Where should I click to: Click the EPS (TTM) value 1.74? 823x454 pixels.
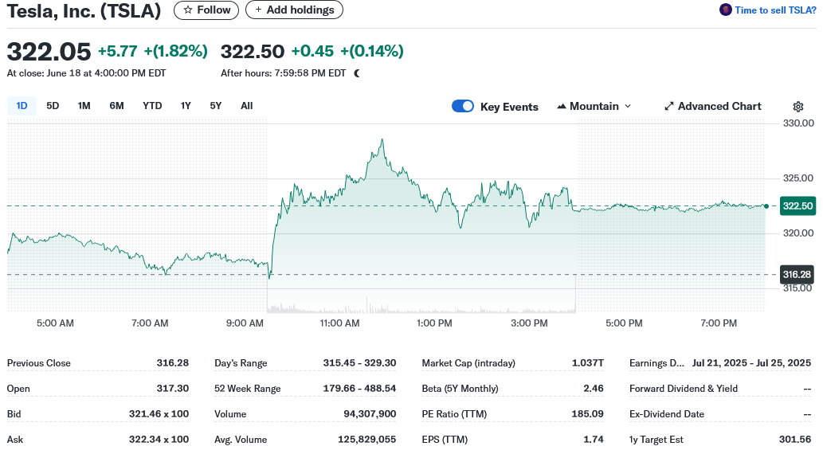pos(594,440)
